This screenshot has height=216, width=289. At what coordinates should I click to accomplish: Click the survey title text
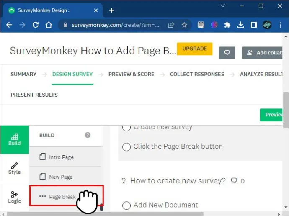click(93, 51)
